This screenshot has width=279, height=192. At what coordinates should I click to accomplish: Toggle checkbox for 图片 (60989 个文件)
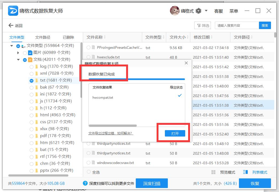(25, 53)
